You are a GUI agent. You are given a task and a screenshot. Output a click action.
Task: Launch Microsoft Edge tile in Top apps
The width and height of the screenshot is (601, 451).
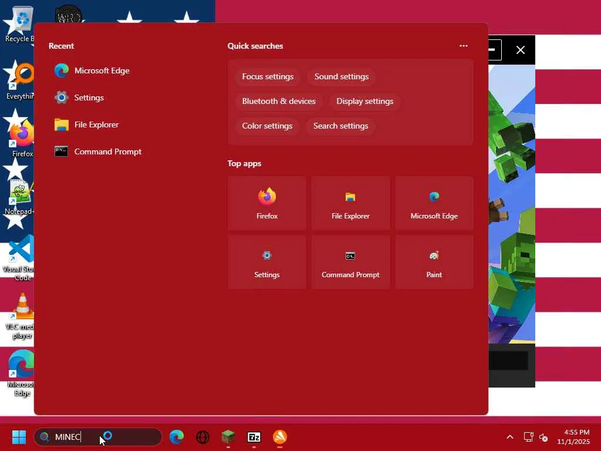click(434, 203)
